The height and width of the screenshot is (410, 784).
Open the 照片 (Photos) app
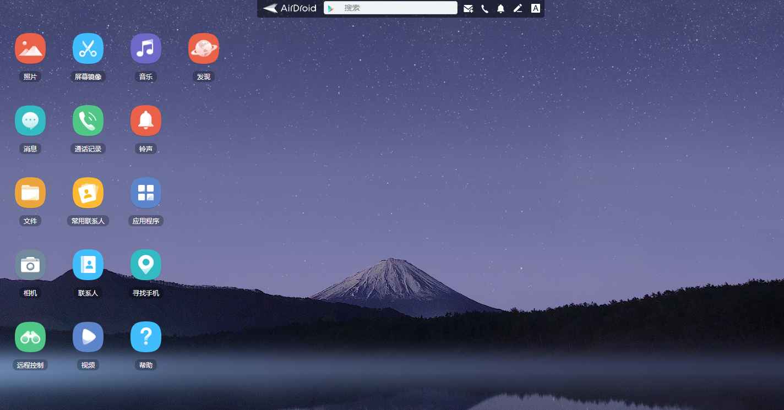[30, 48]
